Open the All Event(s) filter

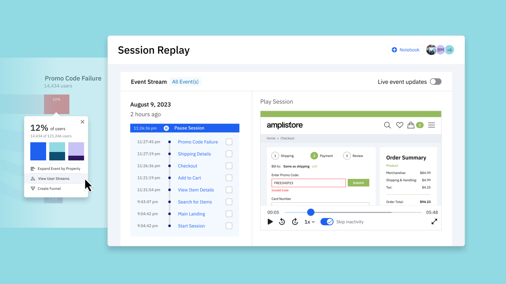[185, 82]
